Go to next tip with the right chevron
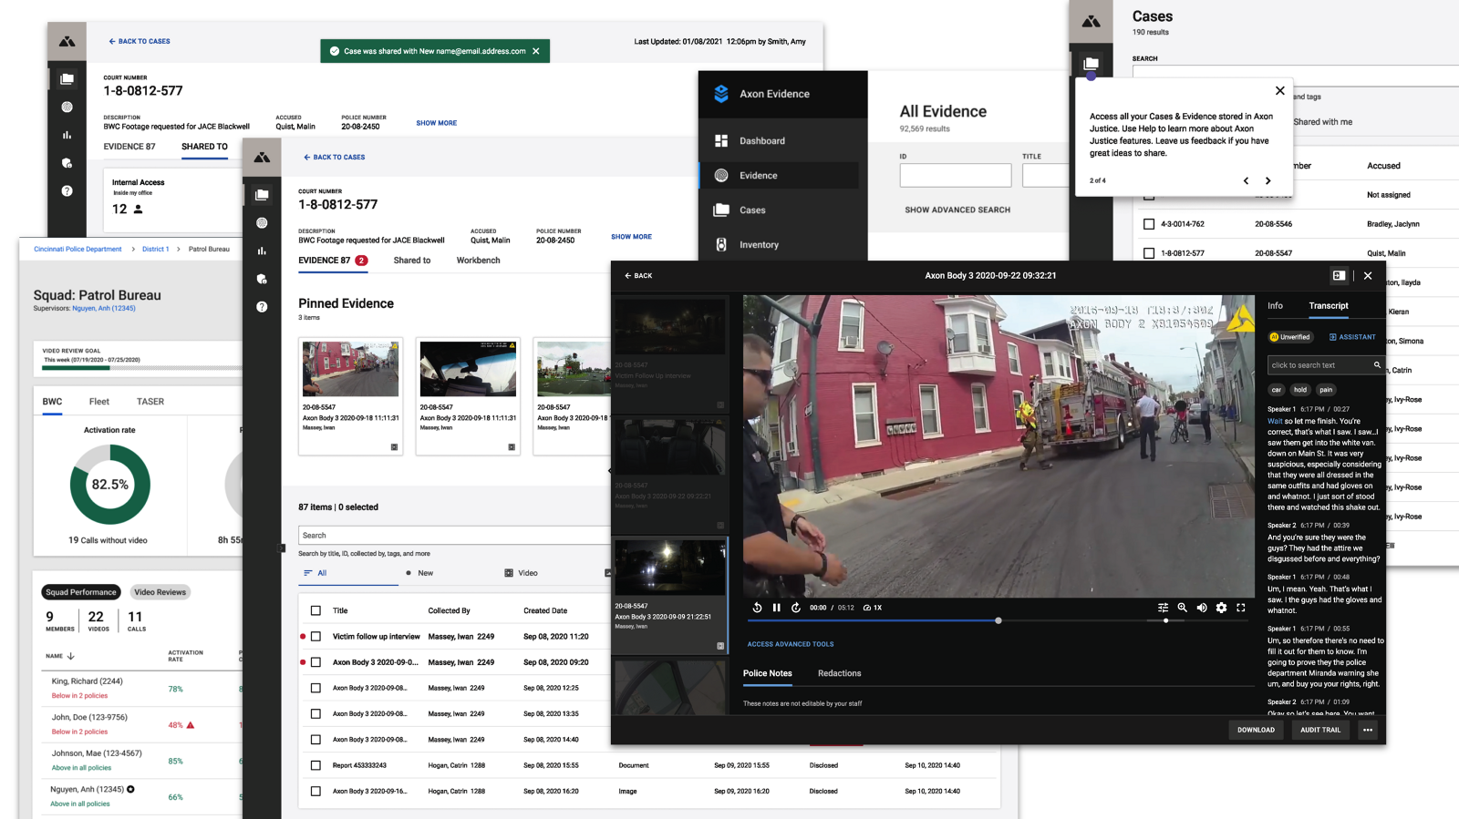Viewport: 1459px width, 819px height. click(1268, 180)
